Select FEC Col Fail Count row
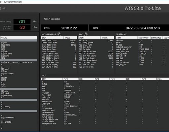The width and height of the screenshot is (169, 132). [x=96, y=67]
